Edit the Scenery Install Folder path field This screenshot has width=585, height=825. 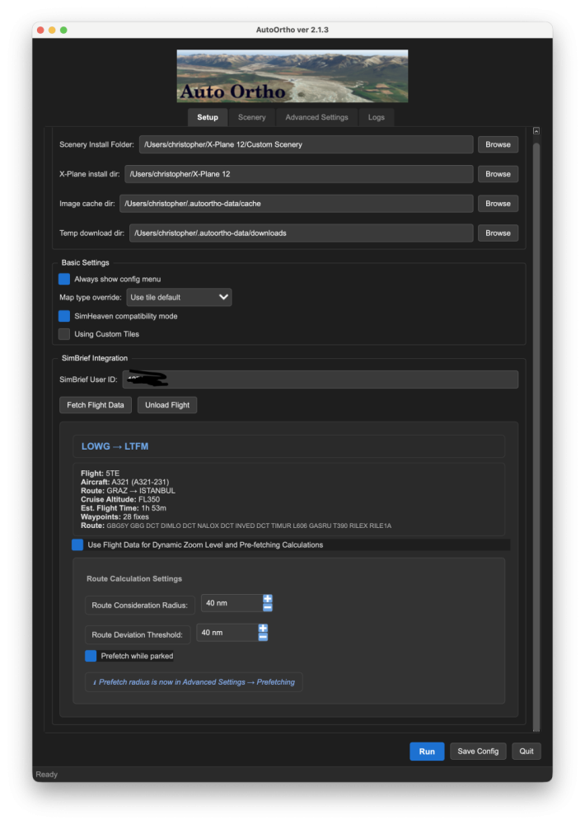click(306, 144)
